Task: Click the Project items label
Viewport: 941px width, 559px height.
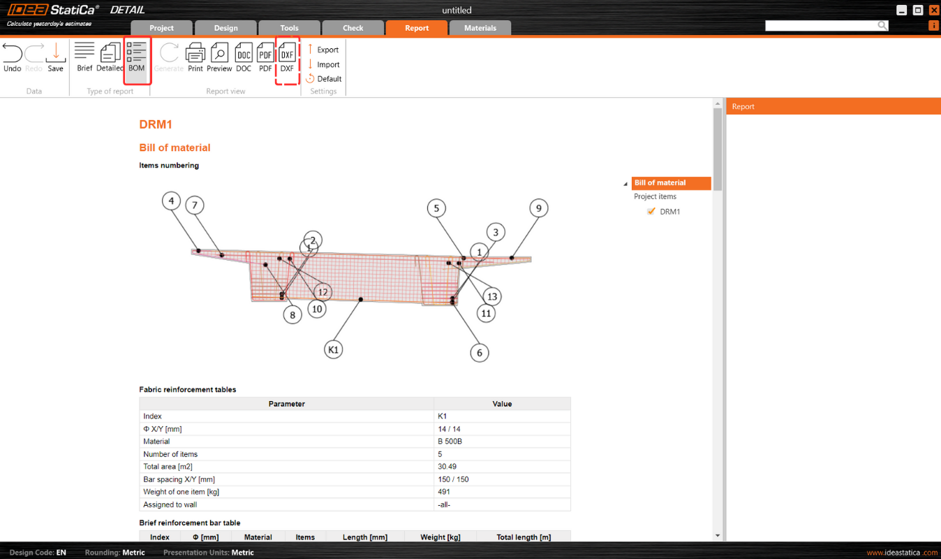Action: (655, 196)
